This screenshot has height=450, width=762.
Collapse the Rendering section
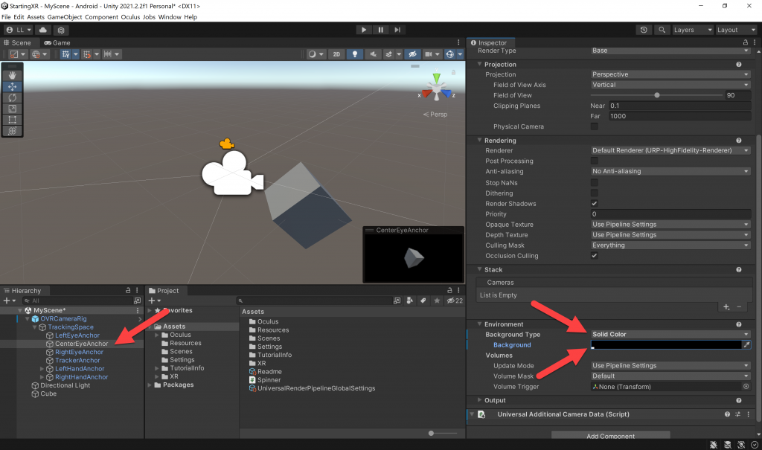pos(480,140)
